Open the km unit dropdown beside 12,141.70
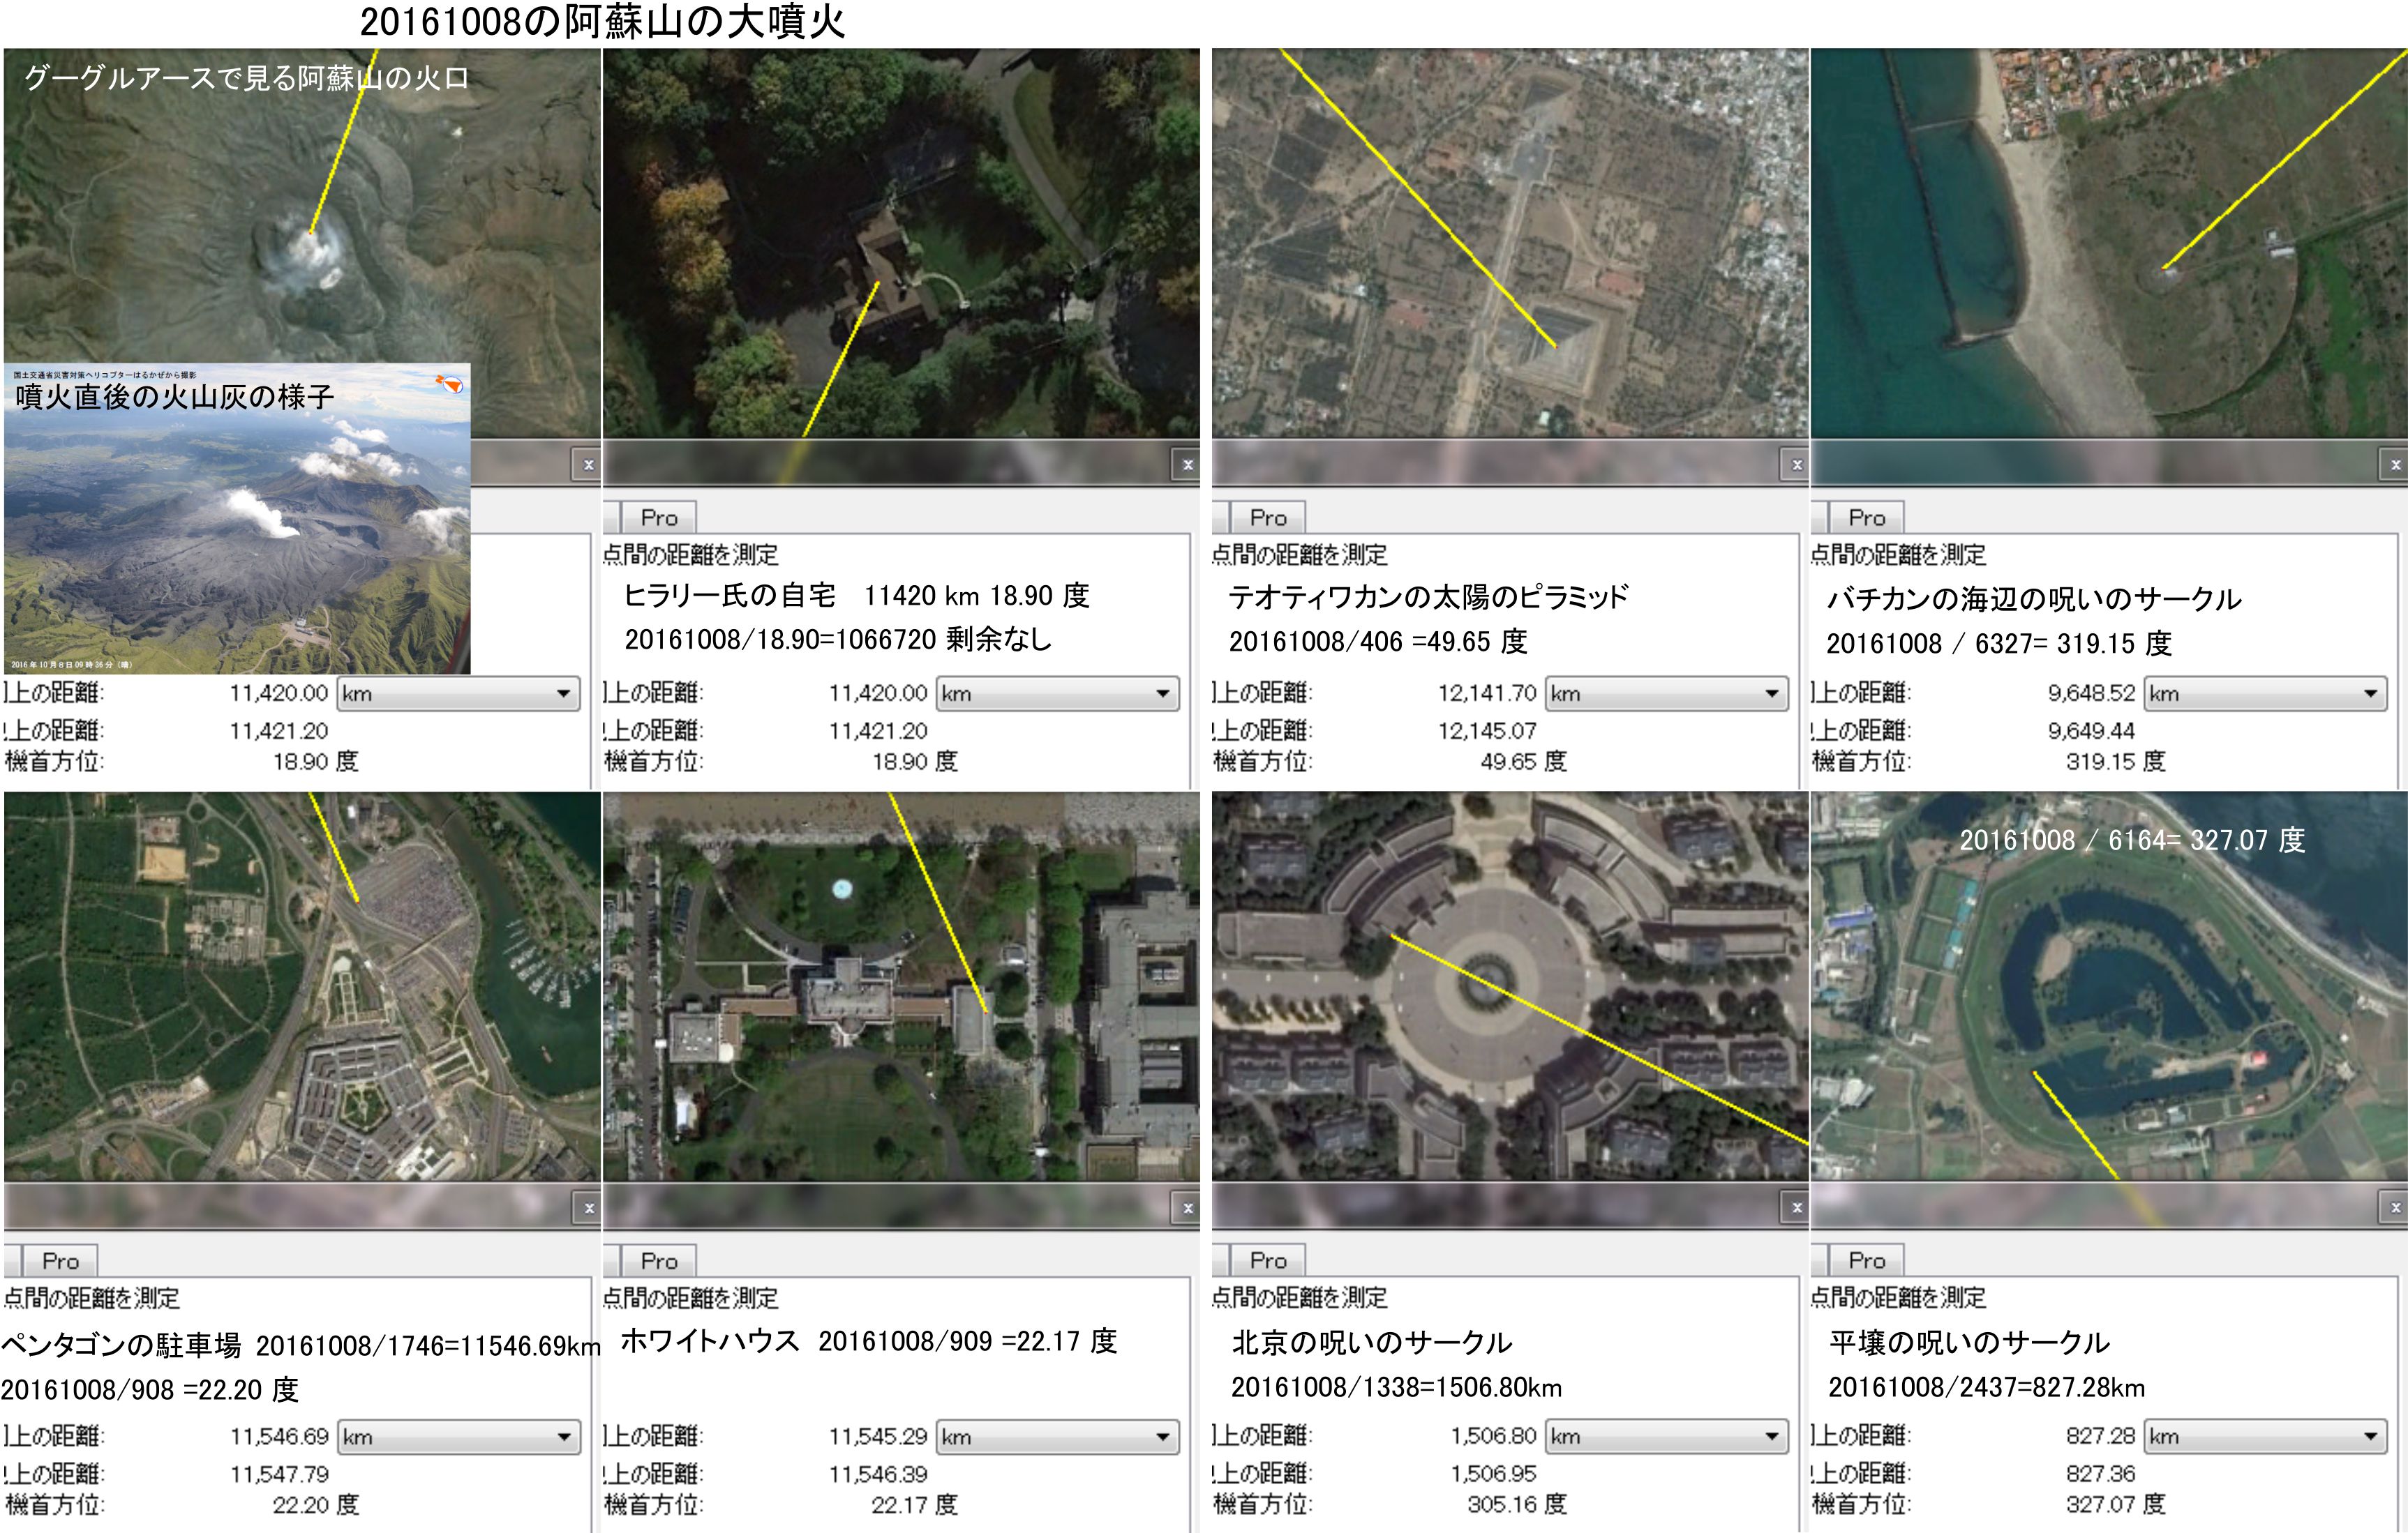Viewport: 2408px width, 1533px height. 1666,693
